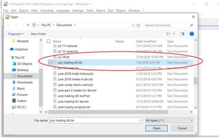
Task: Sort files by the Type column
Action: coord(170,41)
